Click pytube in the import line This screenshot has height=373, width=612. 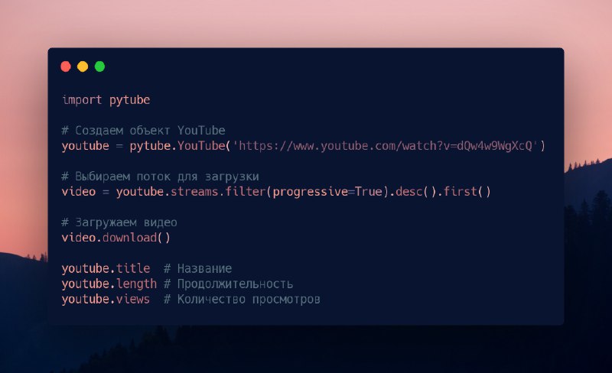coord(129,100)
